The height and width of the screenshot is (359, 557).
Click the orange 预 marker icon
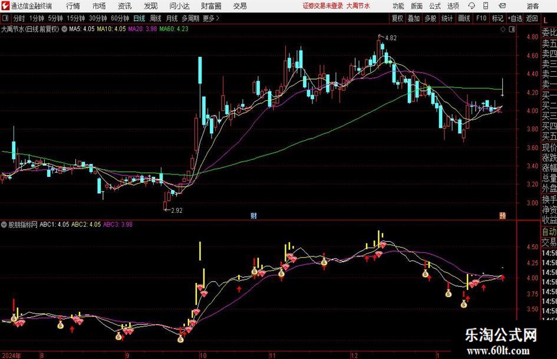click(x=502, y=216)
